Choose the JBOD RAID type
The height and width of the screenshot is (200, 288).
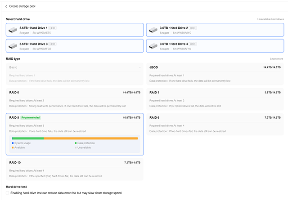tap(215, 73)
